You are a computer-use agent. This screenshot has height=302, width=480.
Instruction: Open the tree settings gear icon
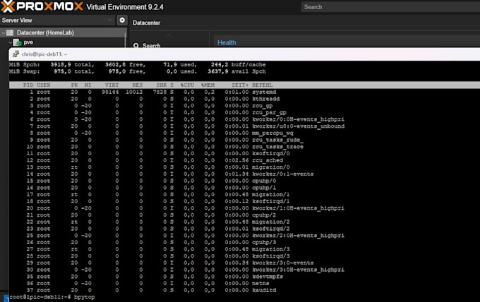tap(122, 20)
